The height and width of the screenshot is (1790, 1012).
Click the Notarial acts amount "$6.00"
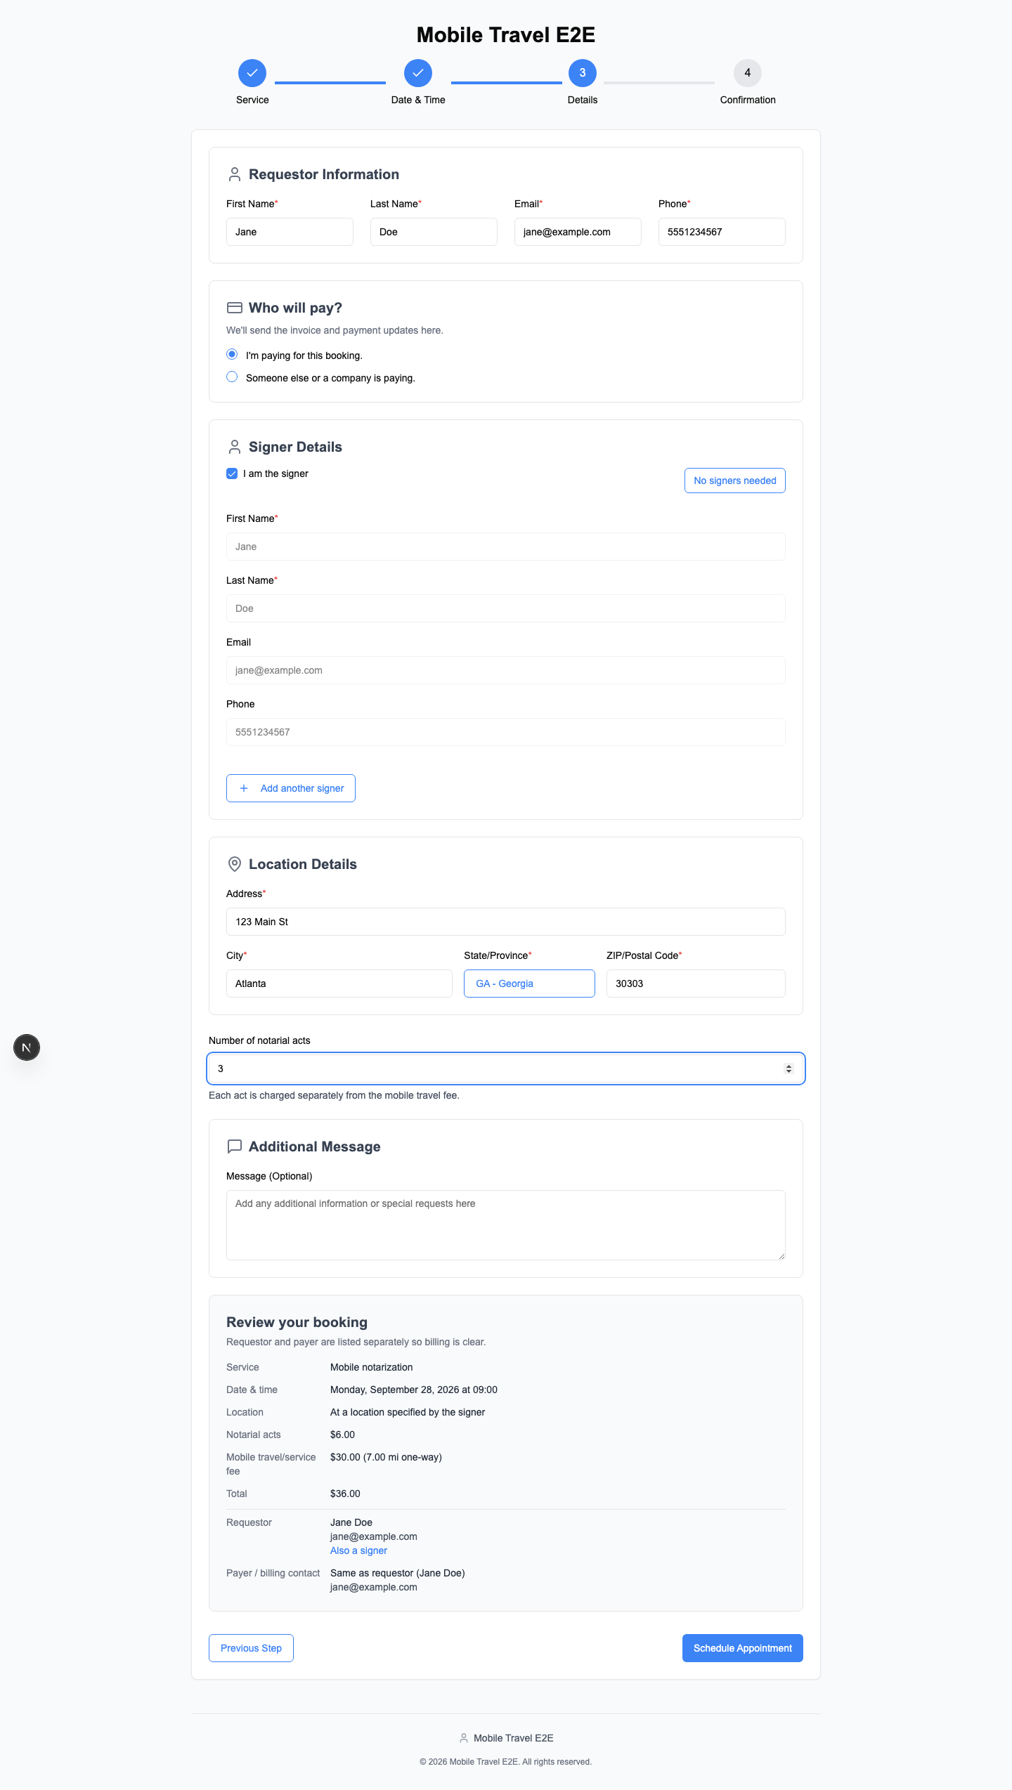[342, 1435]
